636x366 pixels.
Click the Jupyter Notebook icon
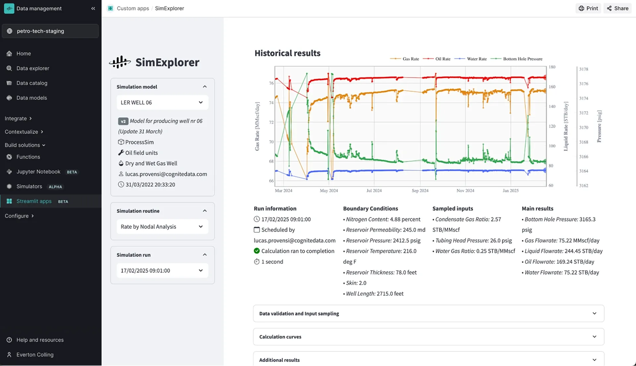(9, 172)
